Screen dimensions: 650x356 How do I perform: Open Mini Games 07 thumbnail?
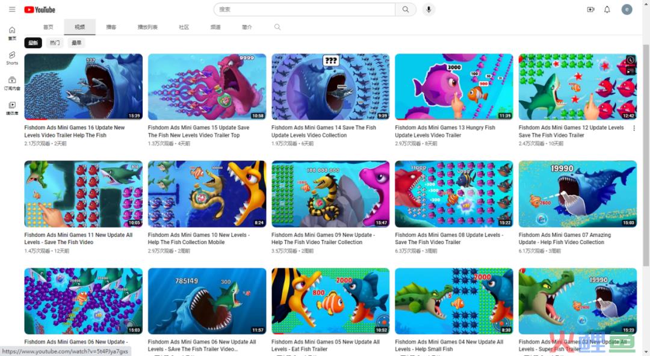click(x=577, y=194)
